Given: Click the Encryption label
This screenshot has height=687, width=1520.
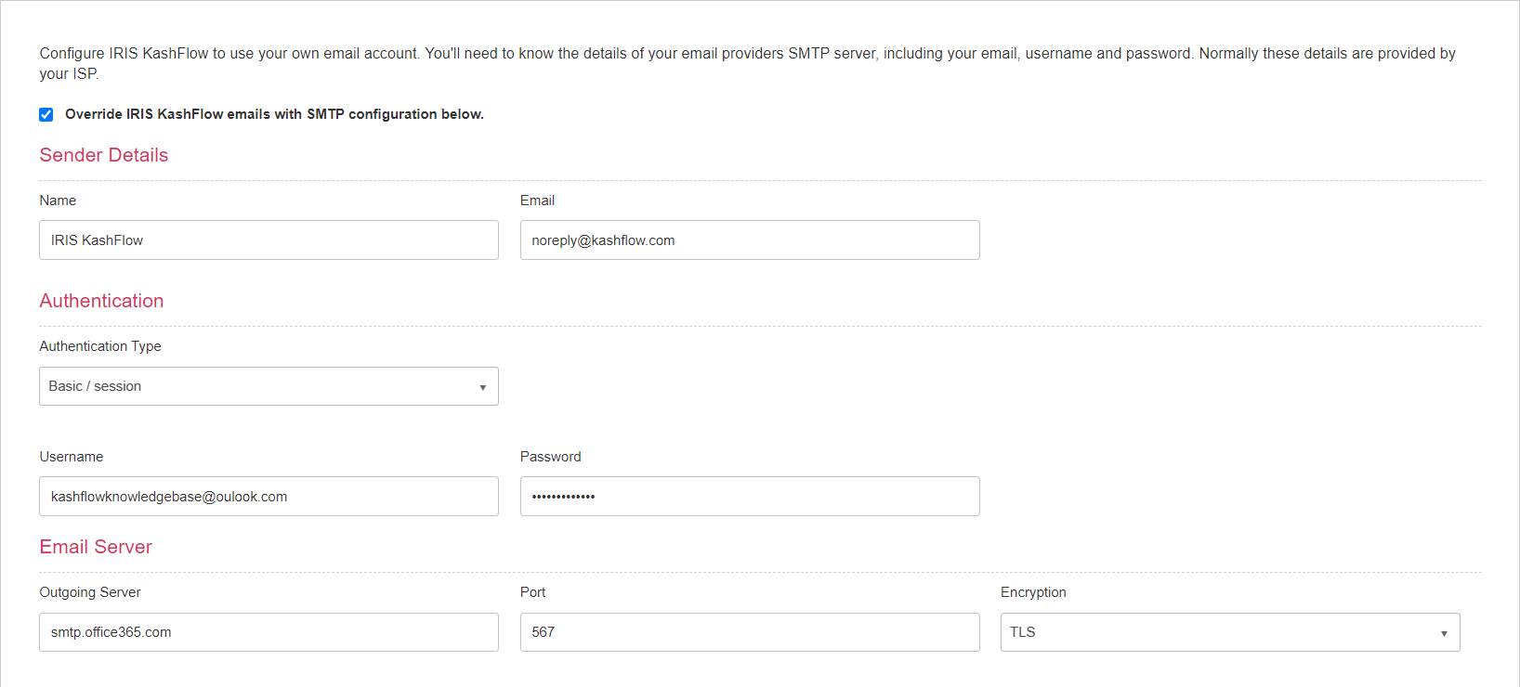Looking at the screenshot, I should (x=1033, y=592).
